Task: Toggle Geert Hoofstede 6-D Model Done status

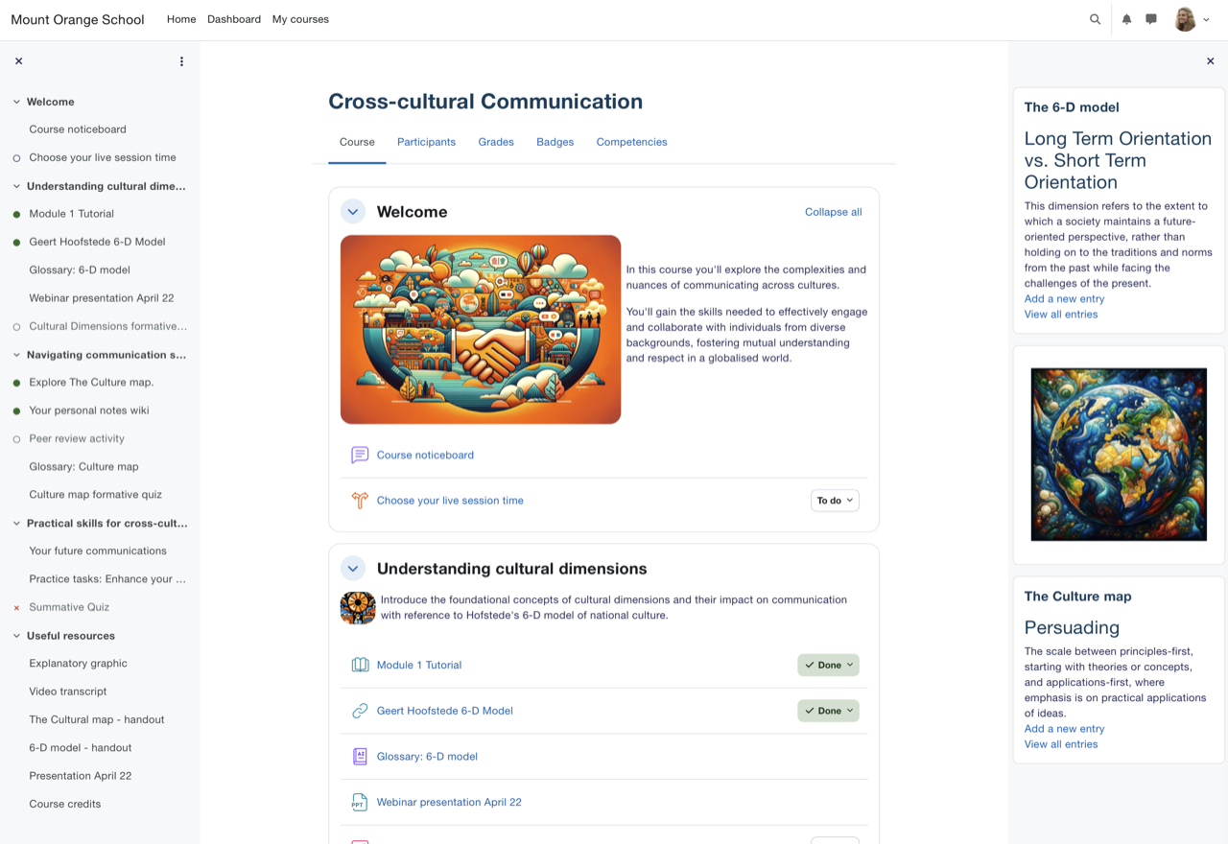Action: coord(828,711)
